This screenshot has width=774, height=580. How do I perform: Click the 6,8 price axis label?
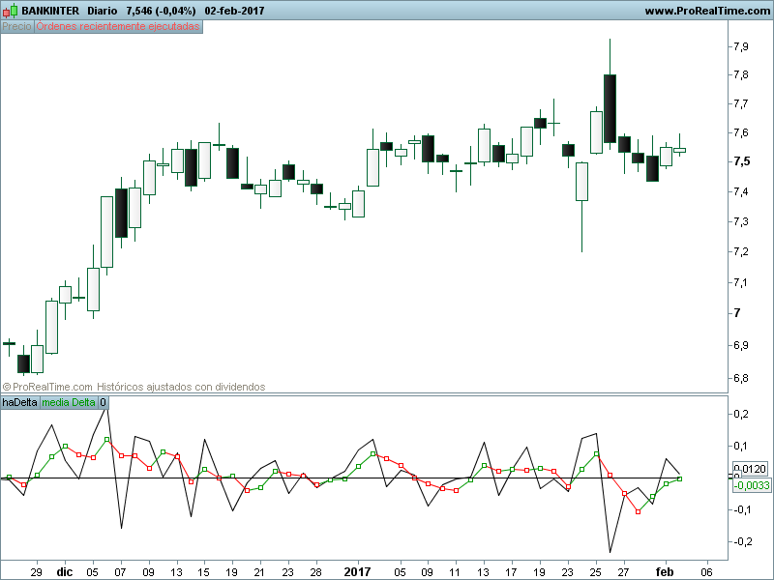[x=740, y=379]
